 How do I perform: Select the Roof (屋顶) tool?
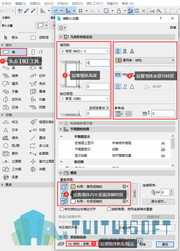pos(10,83)
